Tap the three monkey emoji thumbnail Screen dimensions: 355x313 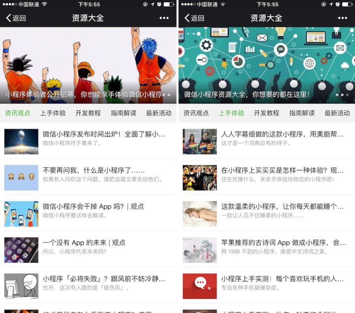click(x=21, y=178)
